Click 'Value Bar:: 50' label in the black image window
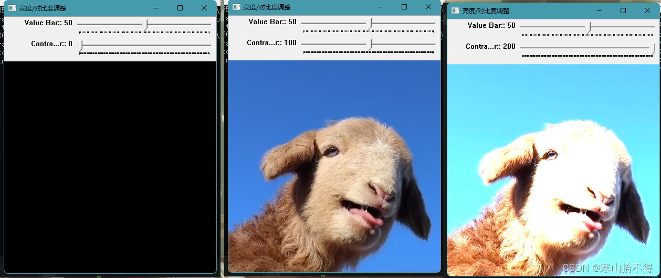This screenshot has width=661, height=278. 48,23
